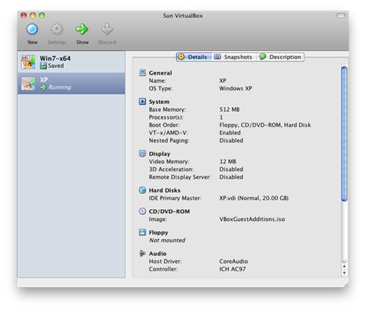
Task: Click the New virtual machine toolbar icon
Action: pos(32,29)
